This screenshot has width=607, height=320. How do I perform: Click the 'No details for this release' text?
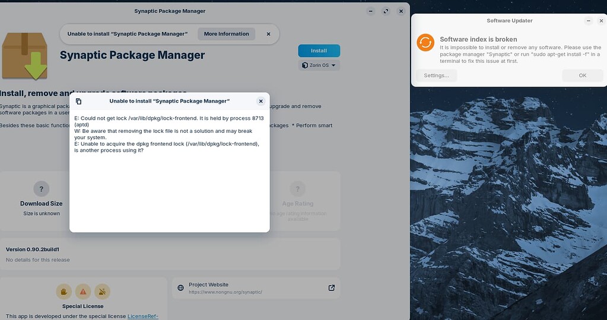click(x=38, y=260)
